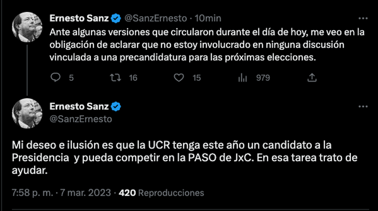Image resolution: width=378 pixels, height=211 pixels.
Task: Retweet the first tweet by Ernesto Sanz
Action: (x=117, y=77)
